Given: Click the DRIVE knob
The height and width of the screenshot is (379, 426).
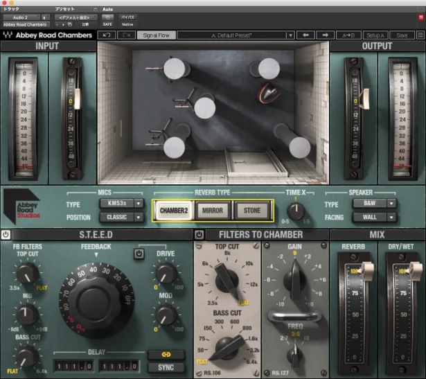Looking at the screenshot, I should 166,273.
